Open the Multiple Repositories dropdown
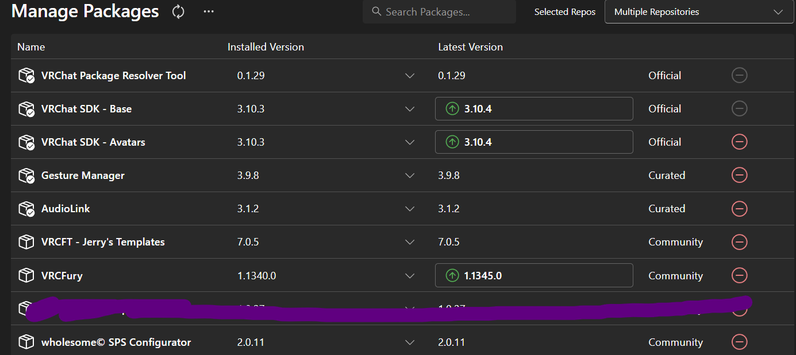Screen dimensions: 796x355 [699, 11]
